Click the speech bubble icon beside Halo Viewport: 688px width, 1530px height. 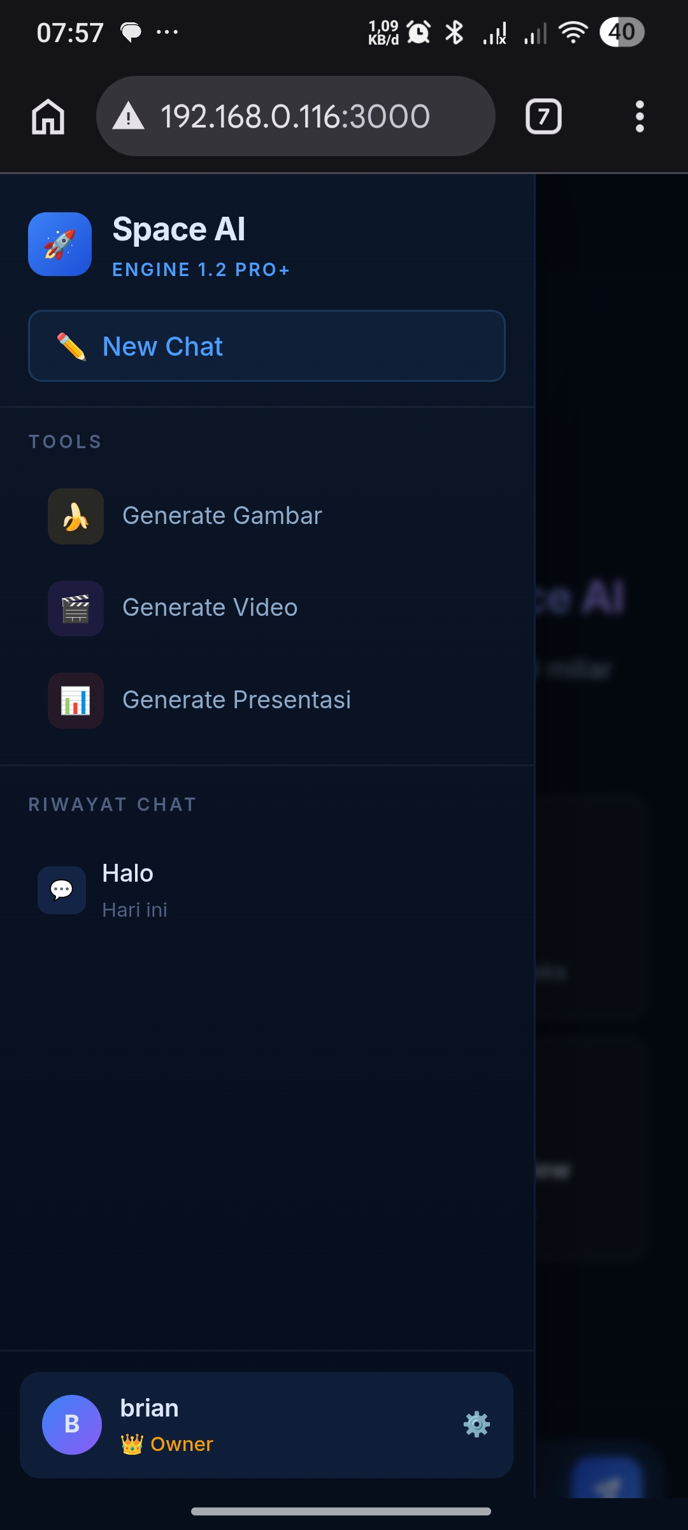62,890
